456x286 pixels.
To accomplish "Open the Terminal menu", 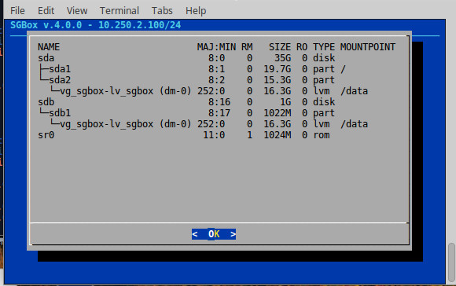I will pyautogui.click(x=120, y=11).
